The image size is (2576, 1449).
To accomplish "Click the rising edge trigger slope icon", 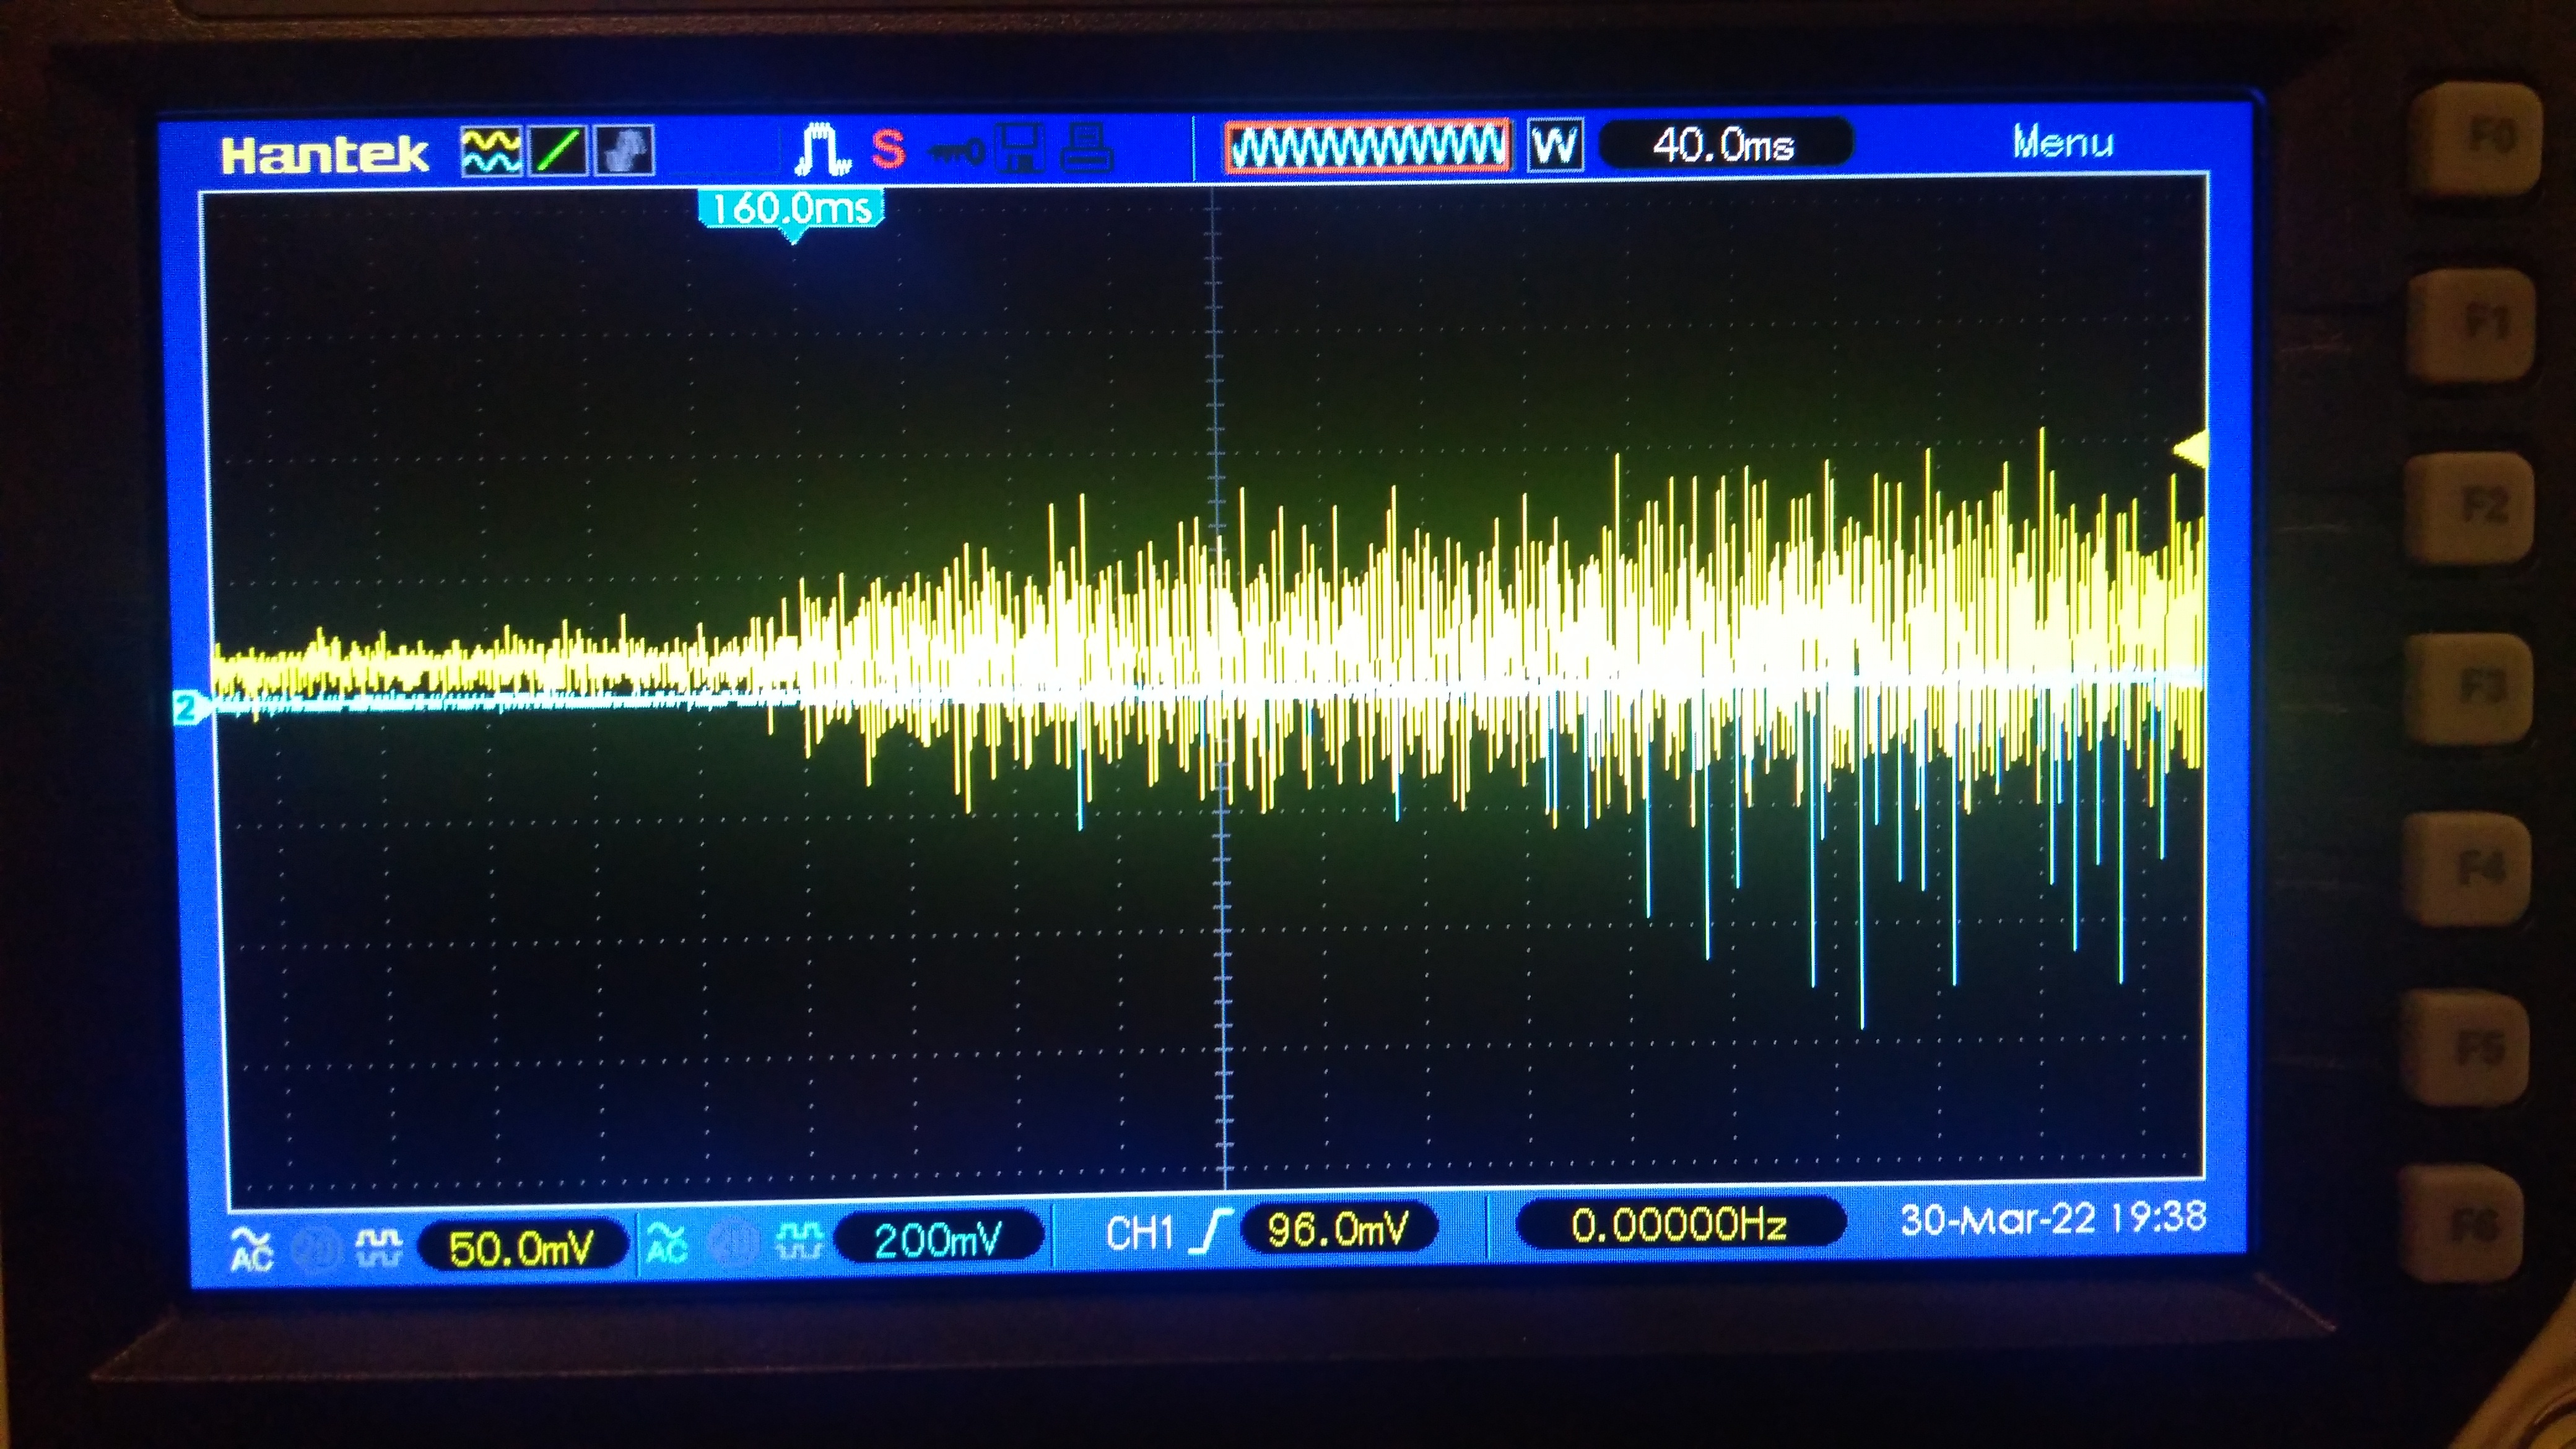I will tap(1210, 1231).
